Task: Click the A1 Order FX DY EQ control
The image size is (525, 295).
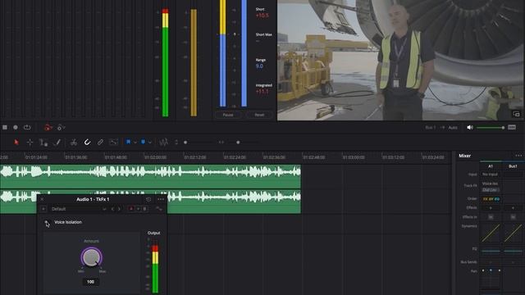Action: 491,199
